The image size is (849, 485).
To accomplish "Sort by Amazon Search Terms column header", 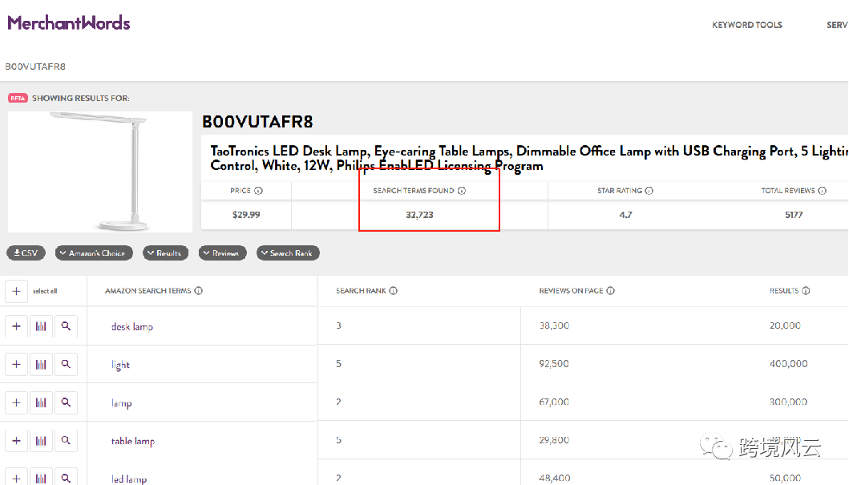I will tap(148, 291).
